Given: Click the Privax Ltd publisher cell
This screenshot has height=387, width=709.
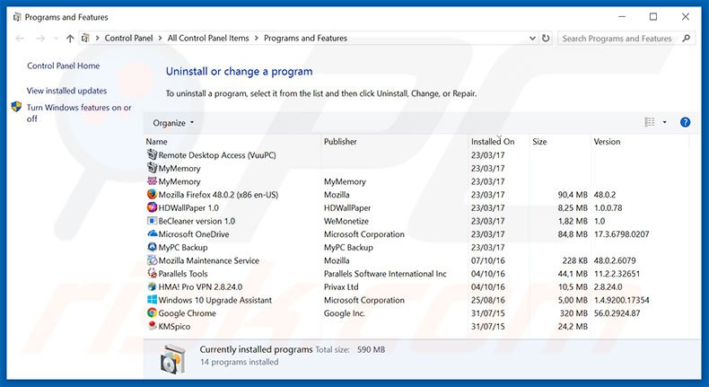Looking at the screenshot, I should click(341, 286).
